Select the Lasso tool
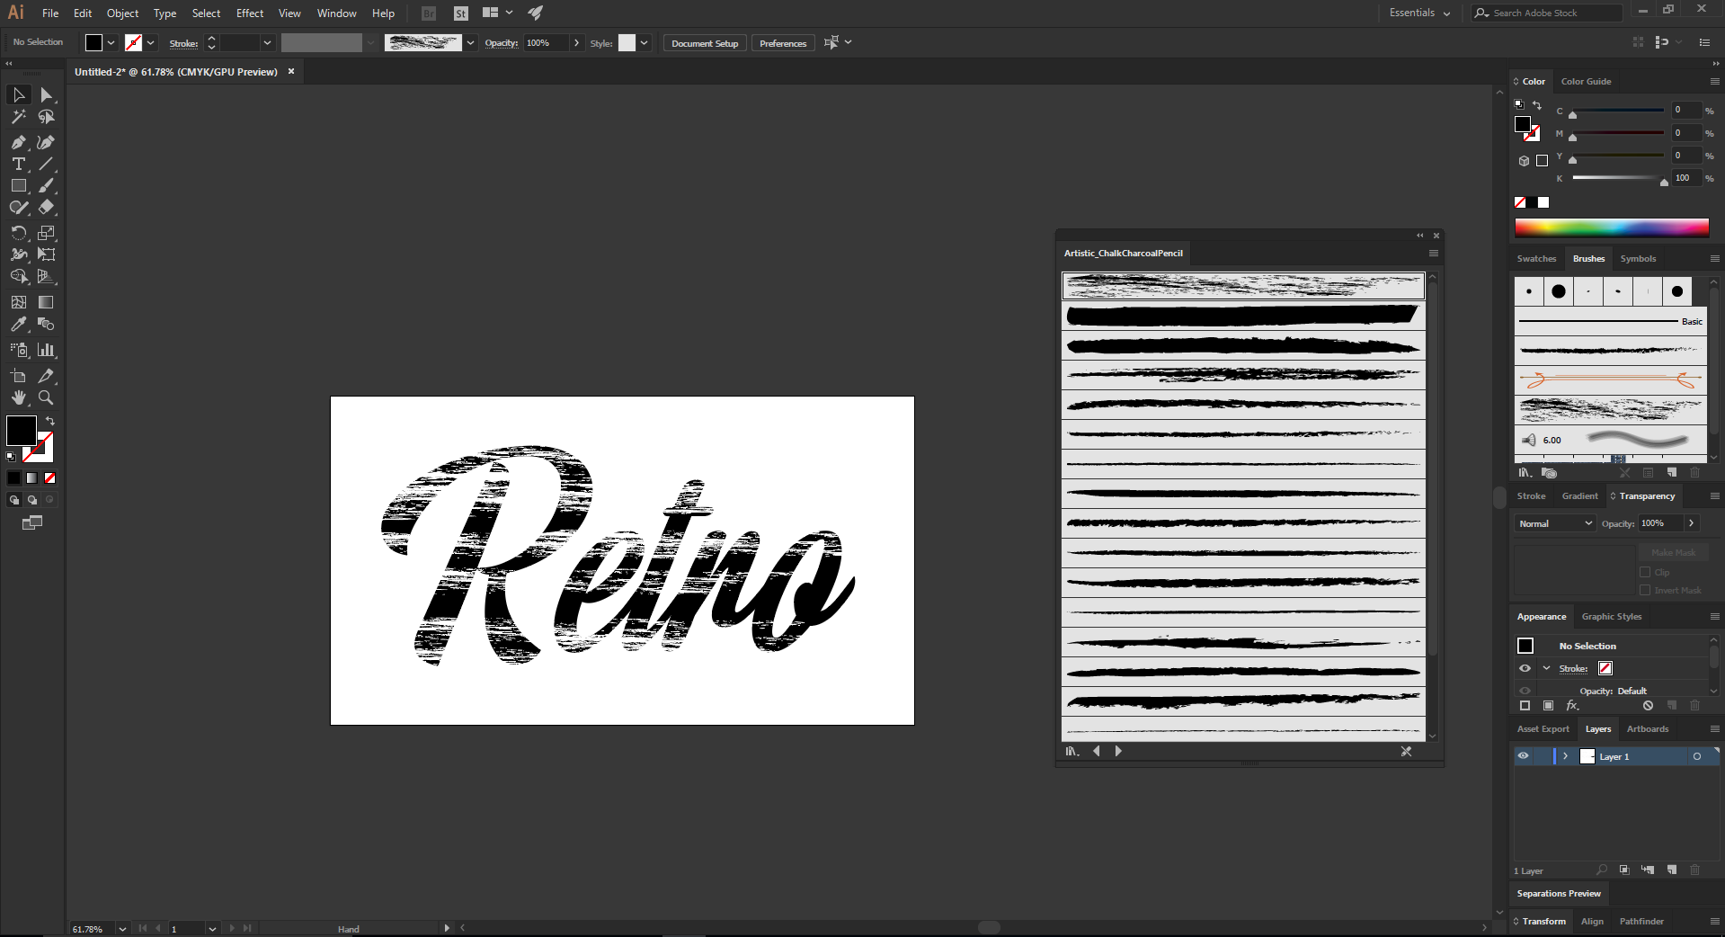The width and height of the screenshot is (1725, 937). click(46, 117)
